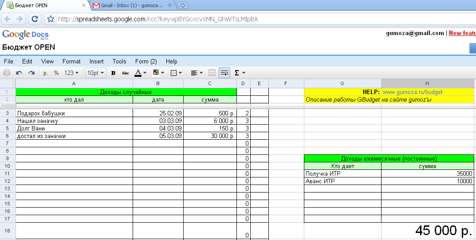Click the sum cell 6 000 р.
Viewport: 476px width, 240px height.
210,121
